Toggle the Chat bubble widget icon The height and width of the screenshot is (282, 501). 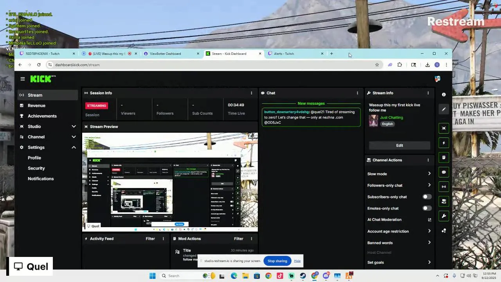pos(444,172)
